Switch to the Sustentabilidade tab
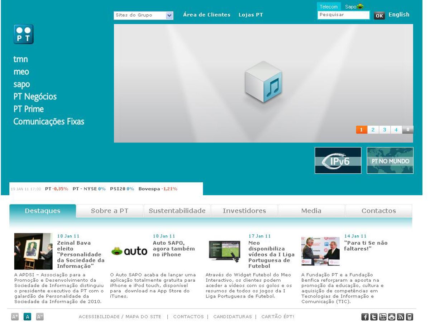This screenshot has width=430, height=324. 177,211
